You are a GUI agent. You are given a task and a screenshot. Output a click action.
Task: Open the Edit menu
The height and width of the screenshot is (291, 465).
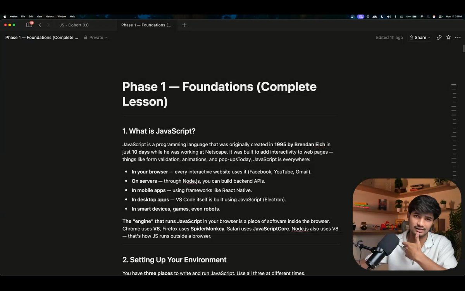point(31,16)
